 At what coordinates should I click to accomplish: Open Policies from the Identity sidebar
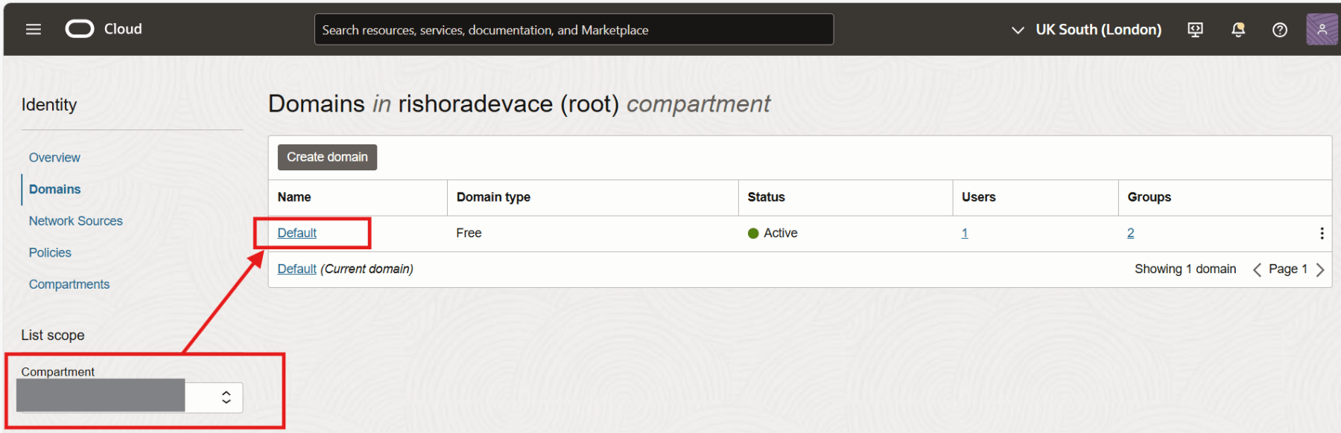pos(50,253)
